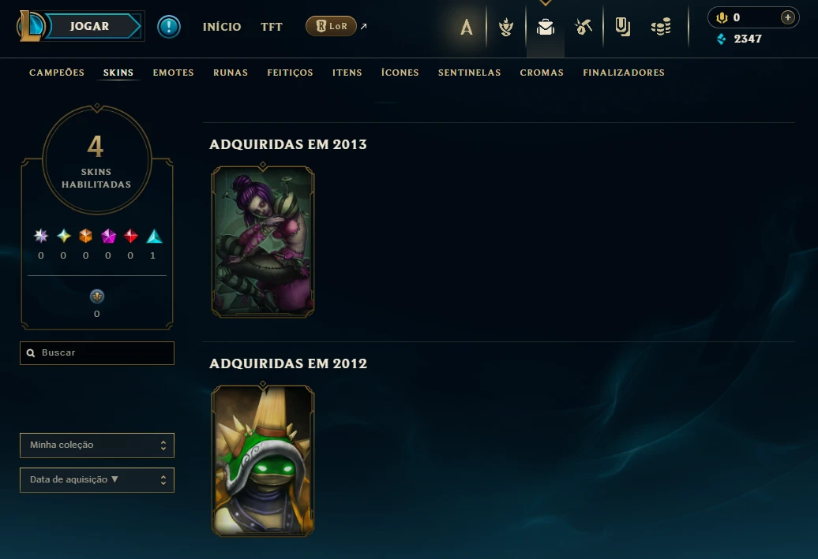
Task: Click the League of Legends logo
Action: point(30,25)
